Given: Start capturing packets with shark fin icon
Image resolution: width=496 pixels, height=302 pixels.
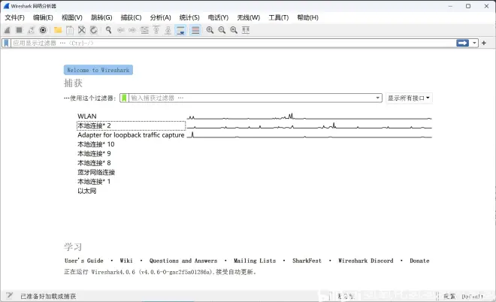Looking at the screenshot, I should pyautogui.click(x=8, y=30).
